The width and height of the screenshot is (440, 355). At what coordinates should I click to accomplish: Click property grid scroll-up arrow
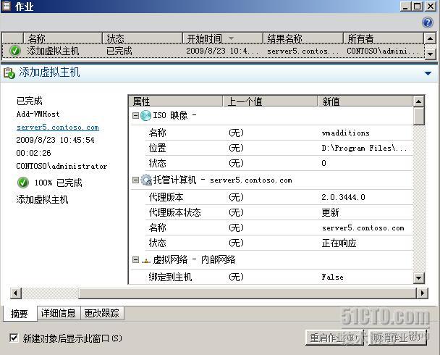(418, 101)
